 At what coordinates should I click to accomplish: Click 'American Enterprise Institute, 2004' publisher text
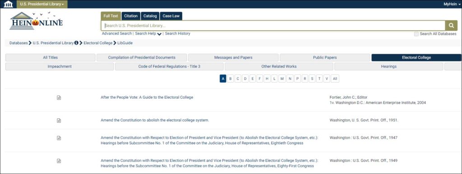(396, 103)
